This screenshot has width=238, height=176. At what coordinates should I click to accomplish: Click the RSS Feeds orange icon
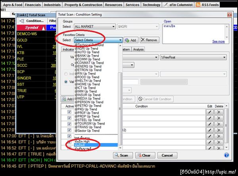(x=198, y=5)
